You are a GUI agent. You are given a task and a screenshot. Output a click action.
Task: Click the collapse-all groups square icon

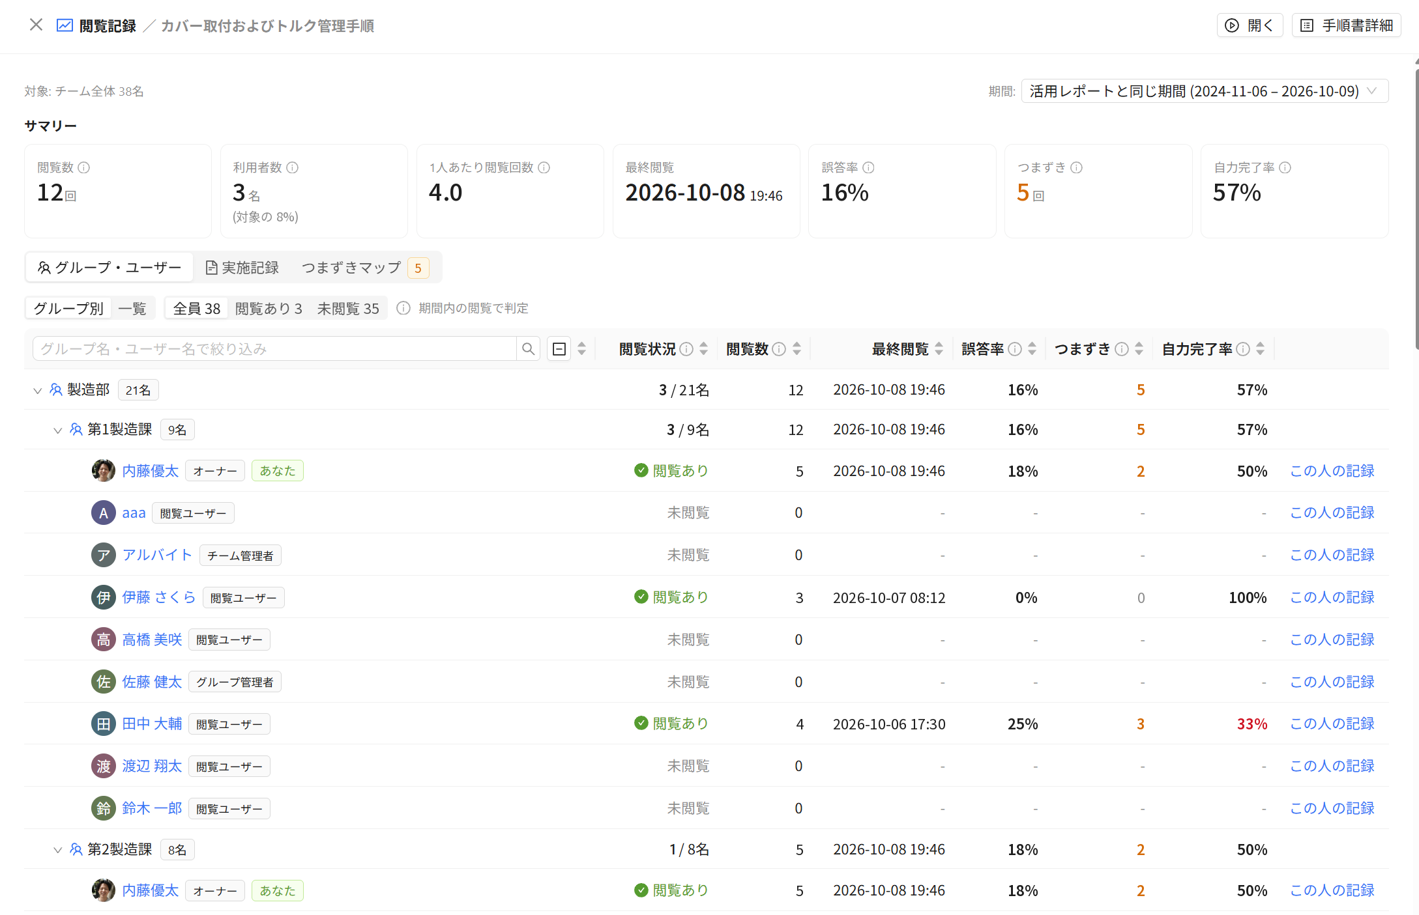coord(559,349)
